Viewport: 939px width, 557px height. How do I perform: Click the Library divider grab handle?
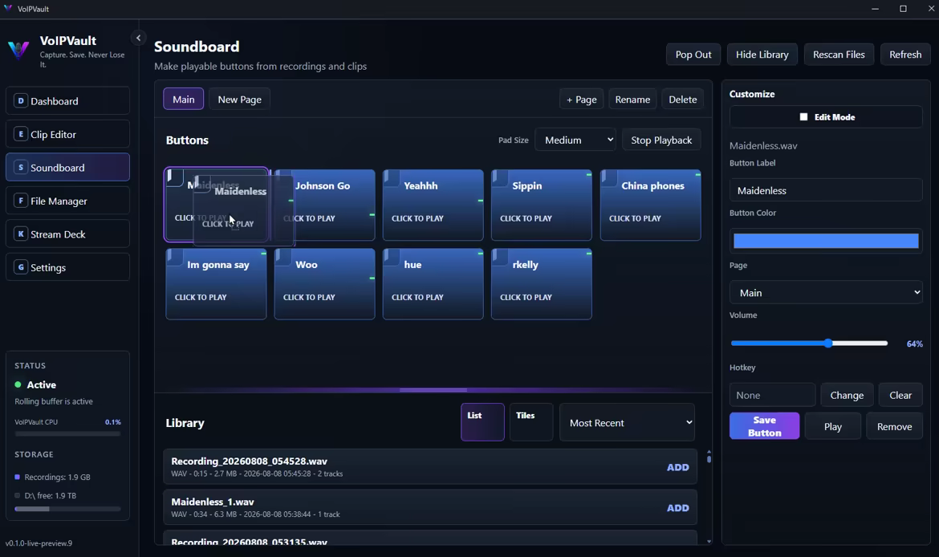pyautogui.click(x=433, y=390)
